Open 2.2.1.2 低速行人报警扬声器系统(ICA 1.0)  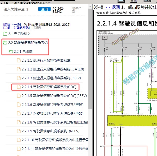click(53, 69)
